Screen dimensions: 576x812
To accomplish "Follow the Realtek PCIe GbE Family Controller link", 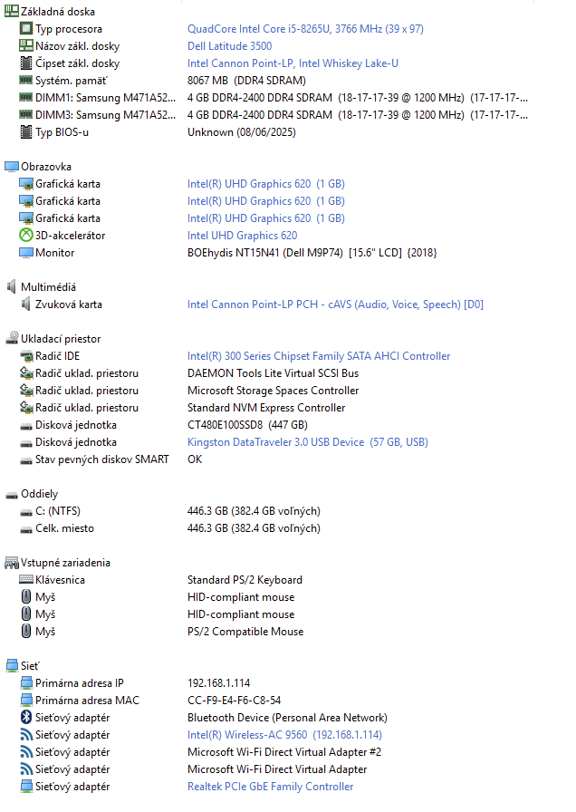I will 270,786.
